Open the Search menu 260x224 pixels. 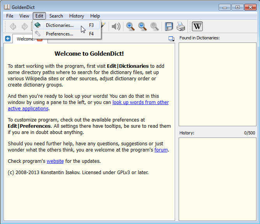pyautogui.click(x=56, y=16)
